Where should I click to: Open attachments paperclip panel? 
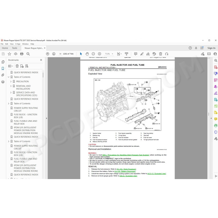(x=3, y=75)
